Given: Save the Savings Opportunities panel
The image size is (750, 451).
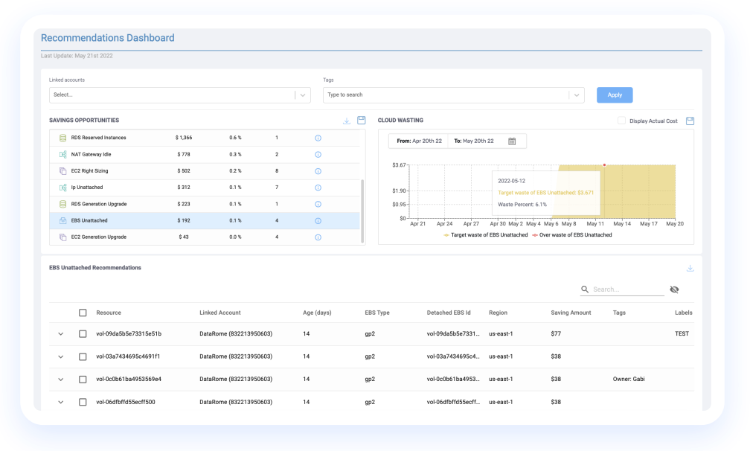Looking at the screenshot, I should click(362, 120).
